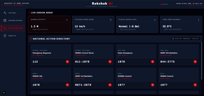Select Action Directory in sidebar

[13, 28]
